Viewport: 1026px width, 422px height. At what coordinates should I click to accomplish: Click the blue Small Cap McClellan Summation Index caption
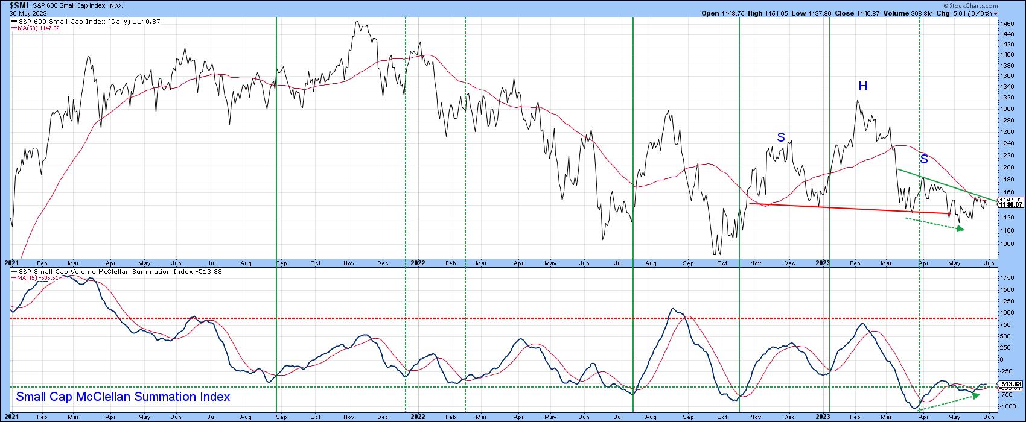tap(123, 397)
